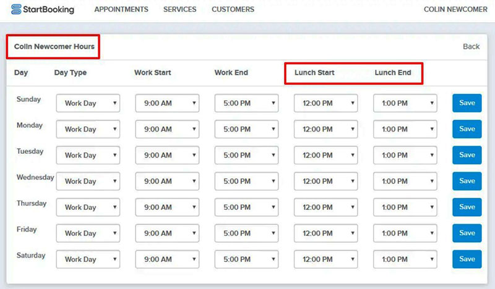Open Saturday Lunch Start dropdown
This screenshot has height=289, width=495.
326,259
